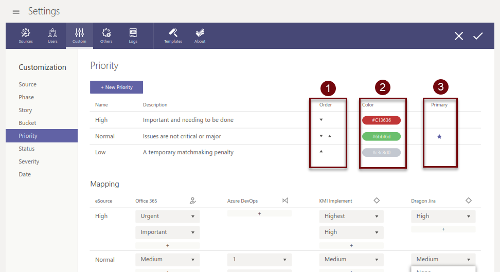This screenshot has height=272, width=500.
Task: Click the hamburger menu icon
Action: click(x=16, y=11)
